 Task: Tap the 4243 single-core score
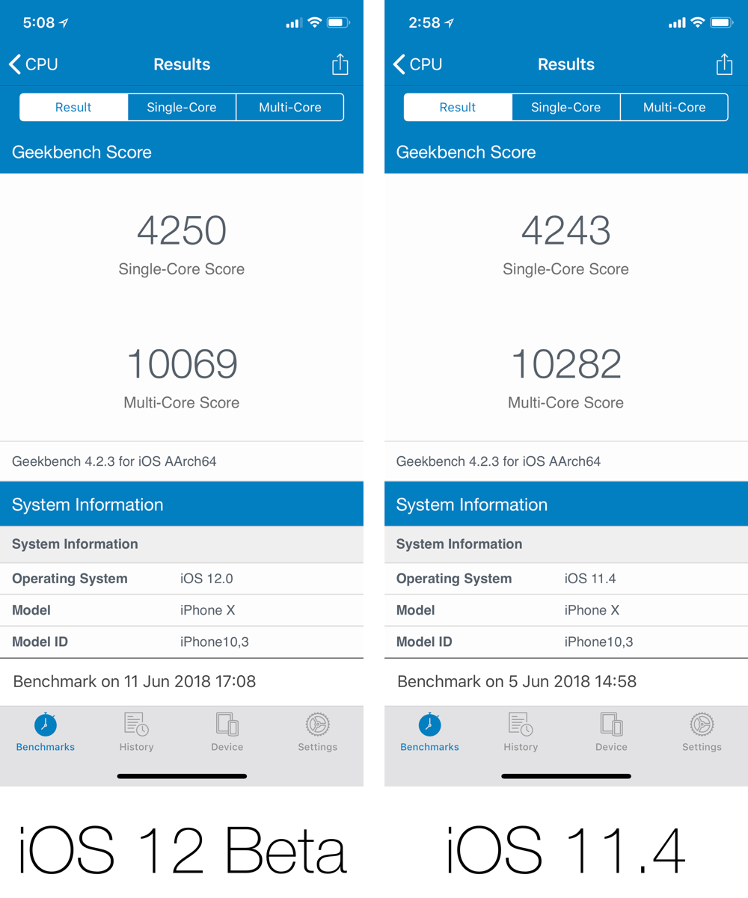click(x=566, y=231)
